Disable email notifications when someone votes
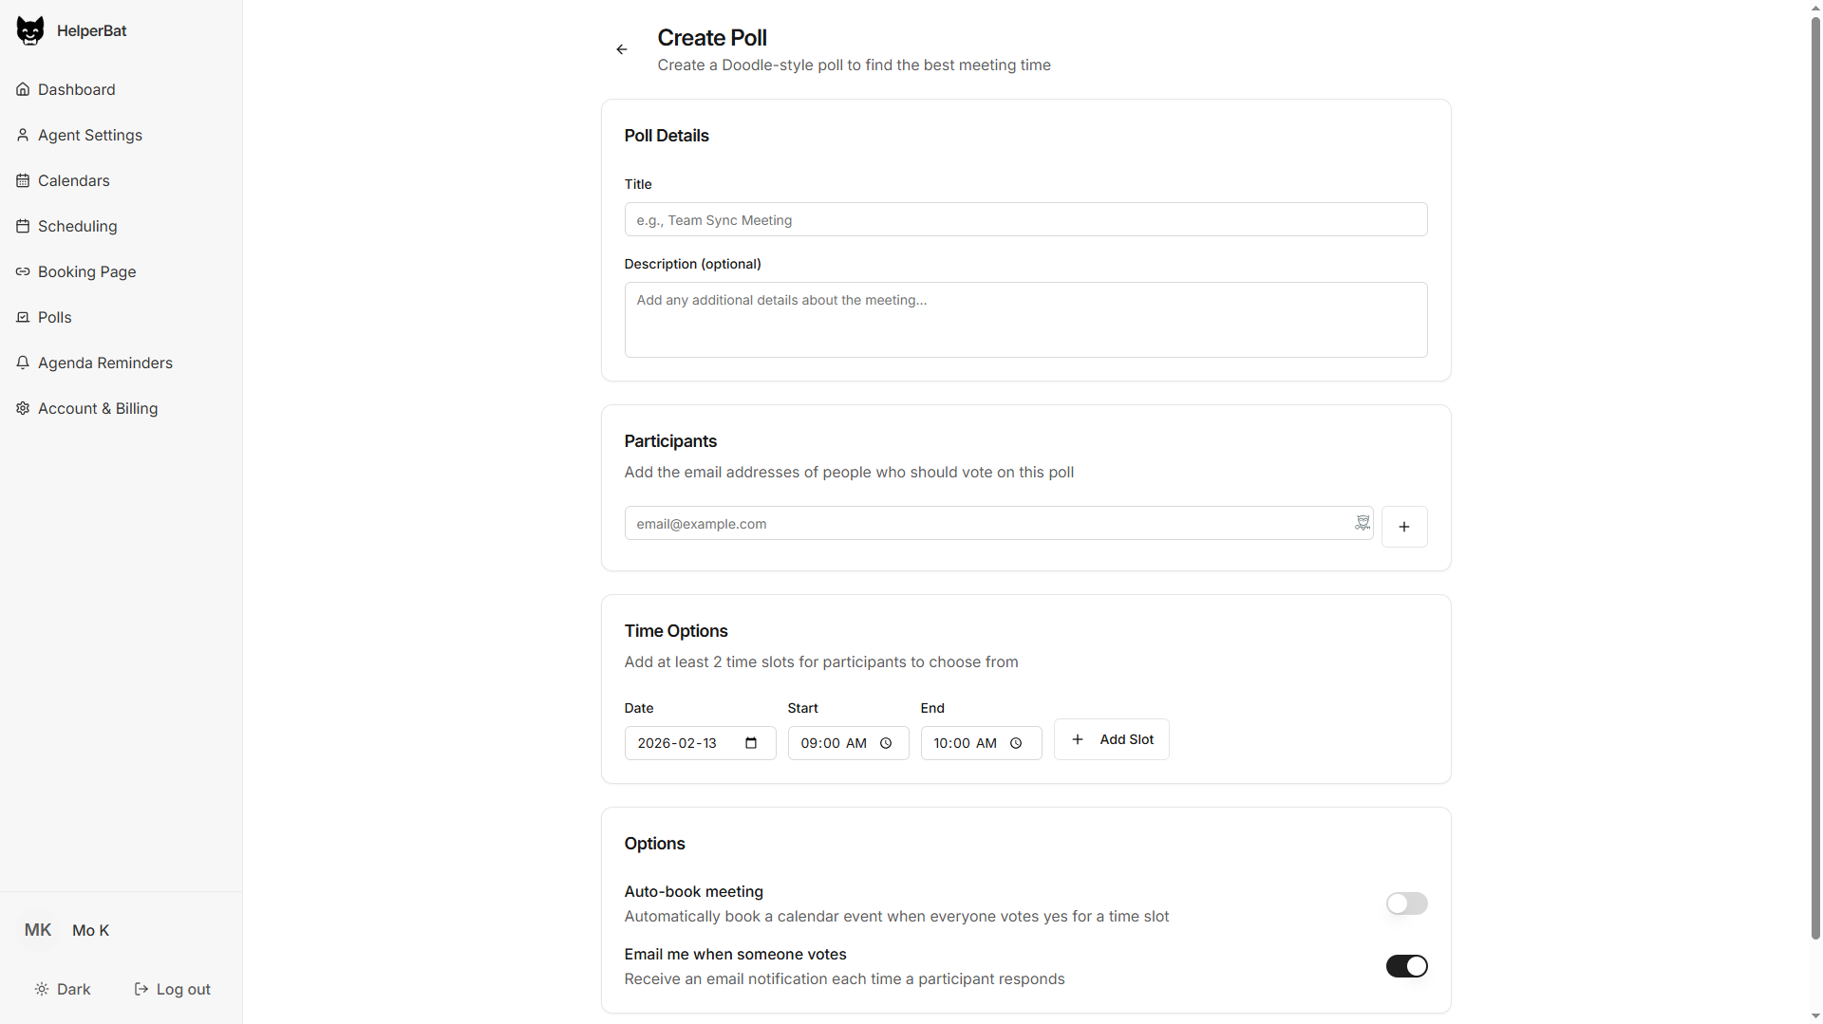This screenshot has height=1024, width=1823. click(x=1406, y=966)
